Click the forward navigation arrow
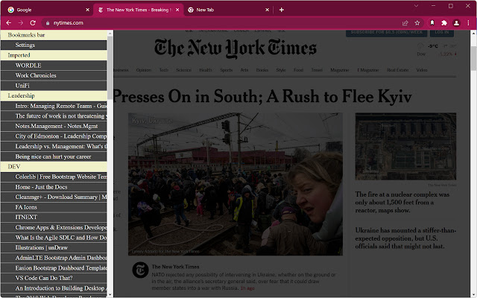Image resolution: width=477 pixels, height=298 pixels. coord(21,23)
